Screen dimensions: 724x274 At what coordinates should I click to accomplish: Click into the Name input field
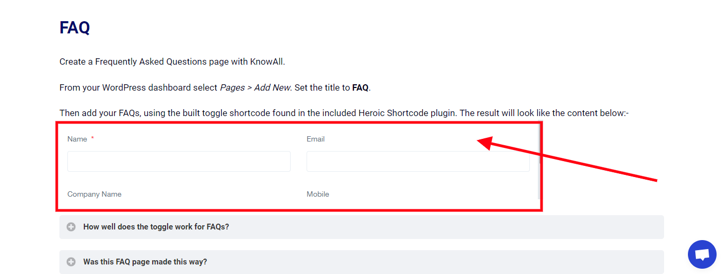tap(179, 161)
